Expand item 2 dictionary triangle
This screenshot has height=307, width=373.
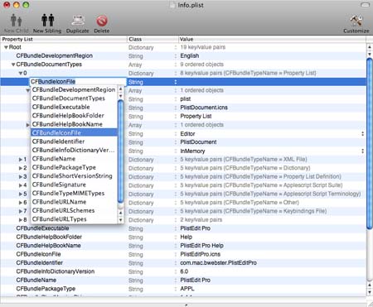[21, 168]
